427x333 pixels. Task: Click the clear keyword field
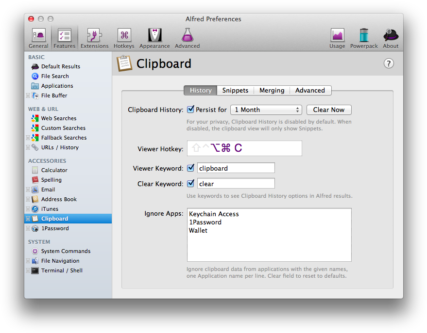236,184
